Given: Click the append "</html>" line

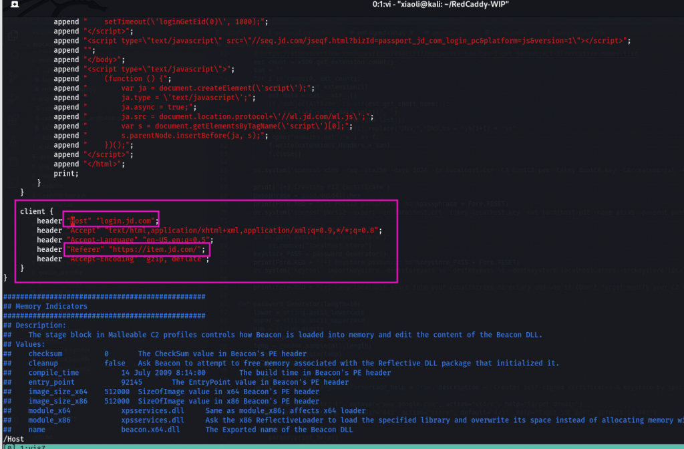Looking at the screenshot, I should tap(90, 164).
